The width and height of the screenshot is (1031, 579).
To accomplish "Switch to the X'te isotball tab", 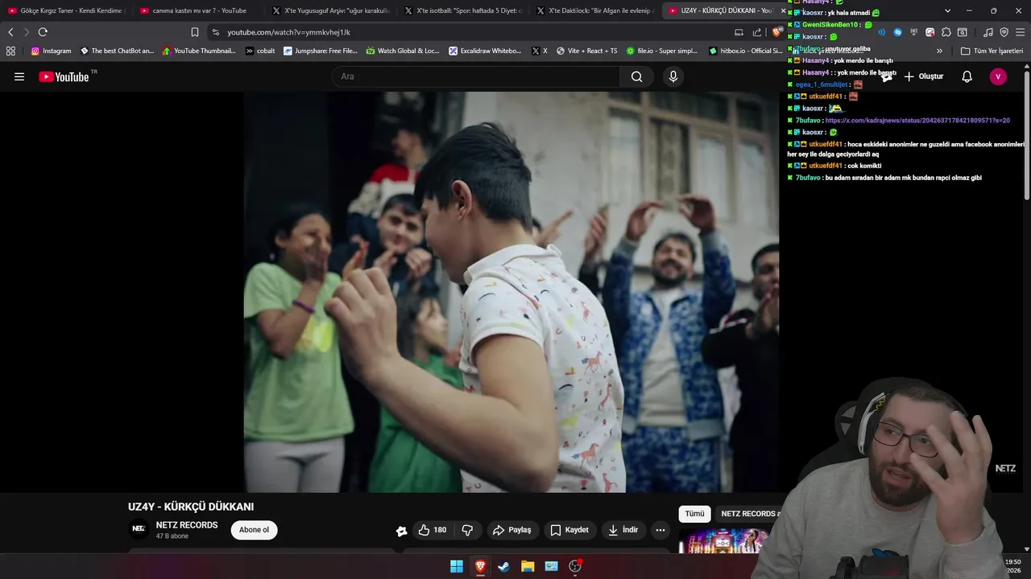I will tap(462, 10).
